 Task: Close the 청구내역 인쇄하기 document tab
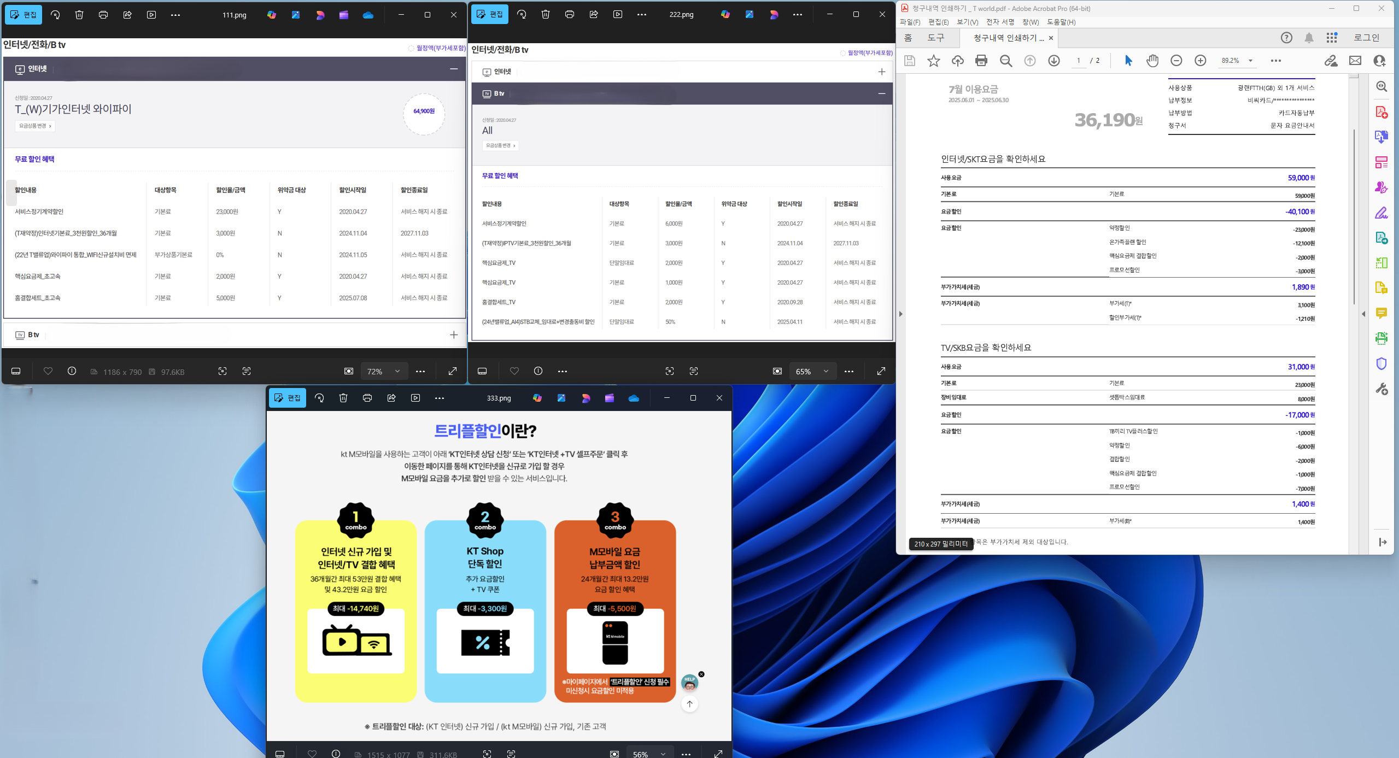(1051, 38)
